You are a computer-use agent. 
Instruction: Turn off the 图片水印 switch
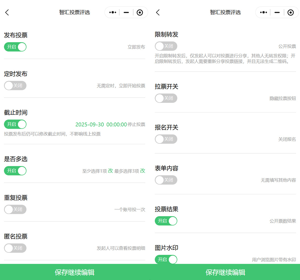[x=166, y=259]
